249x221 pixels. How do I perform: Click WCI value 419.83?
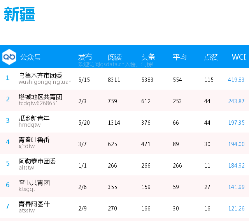pos(236,80)
